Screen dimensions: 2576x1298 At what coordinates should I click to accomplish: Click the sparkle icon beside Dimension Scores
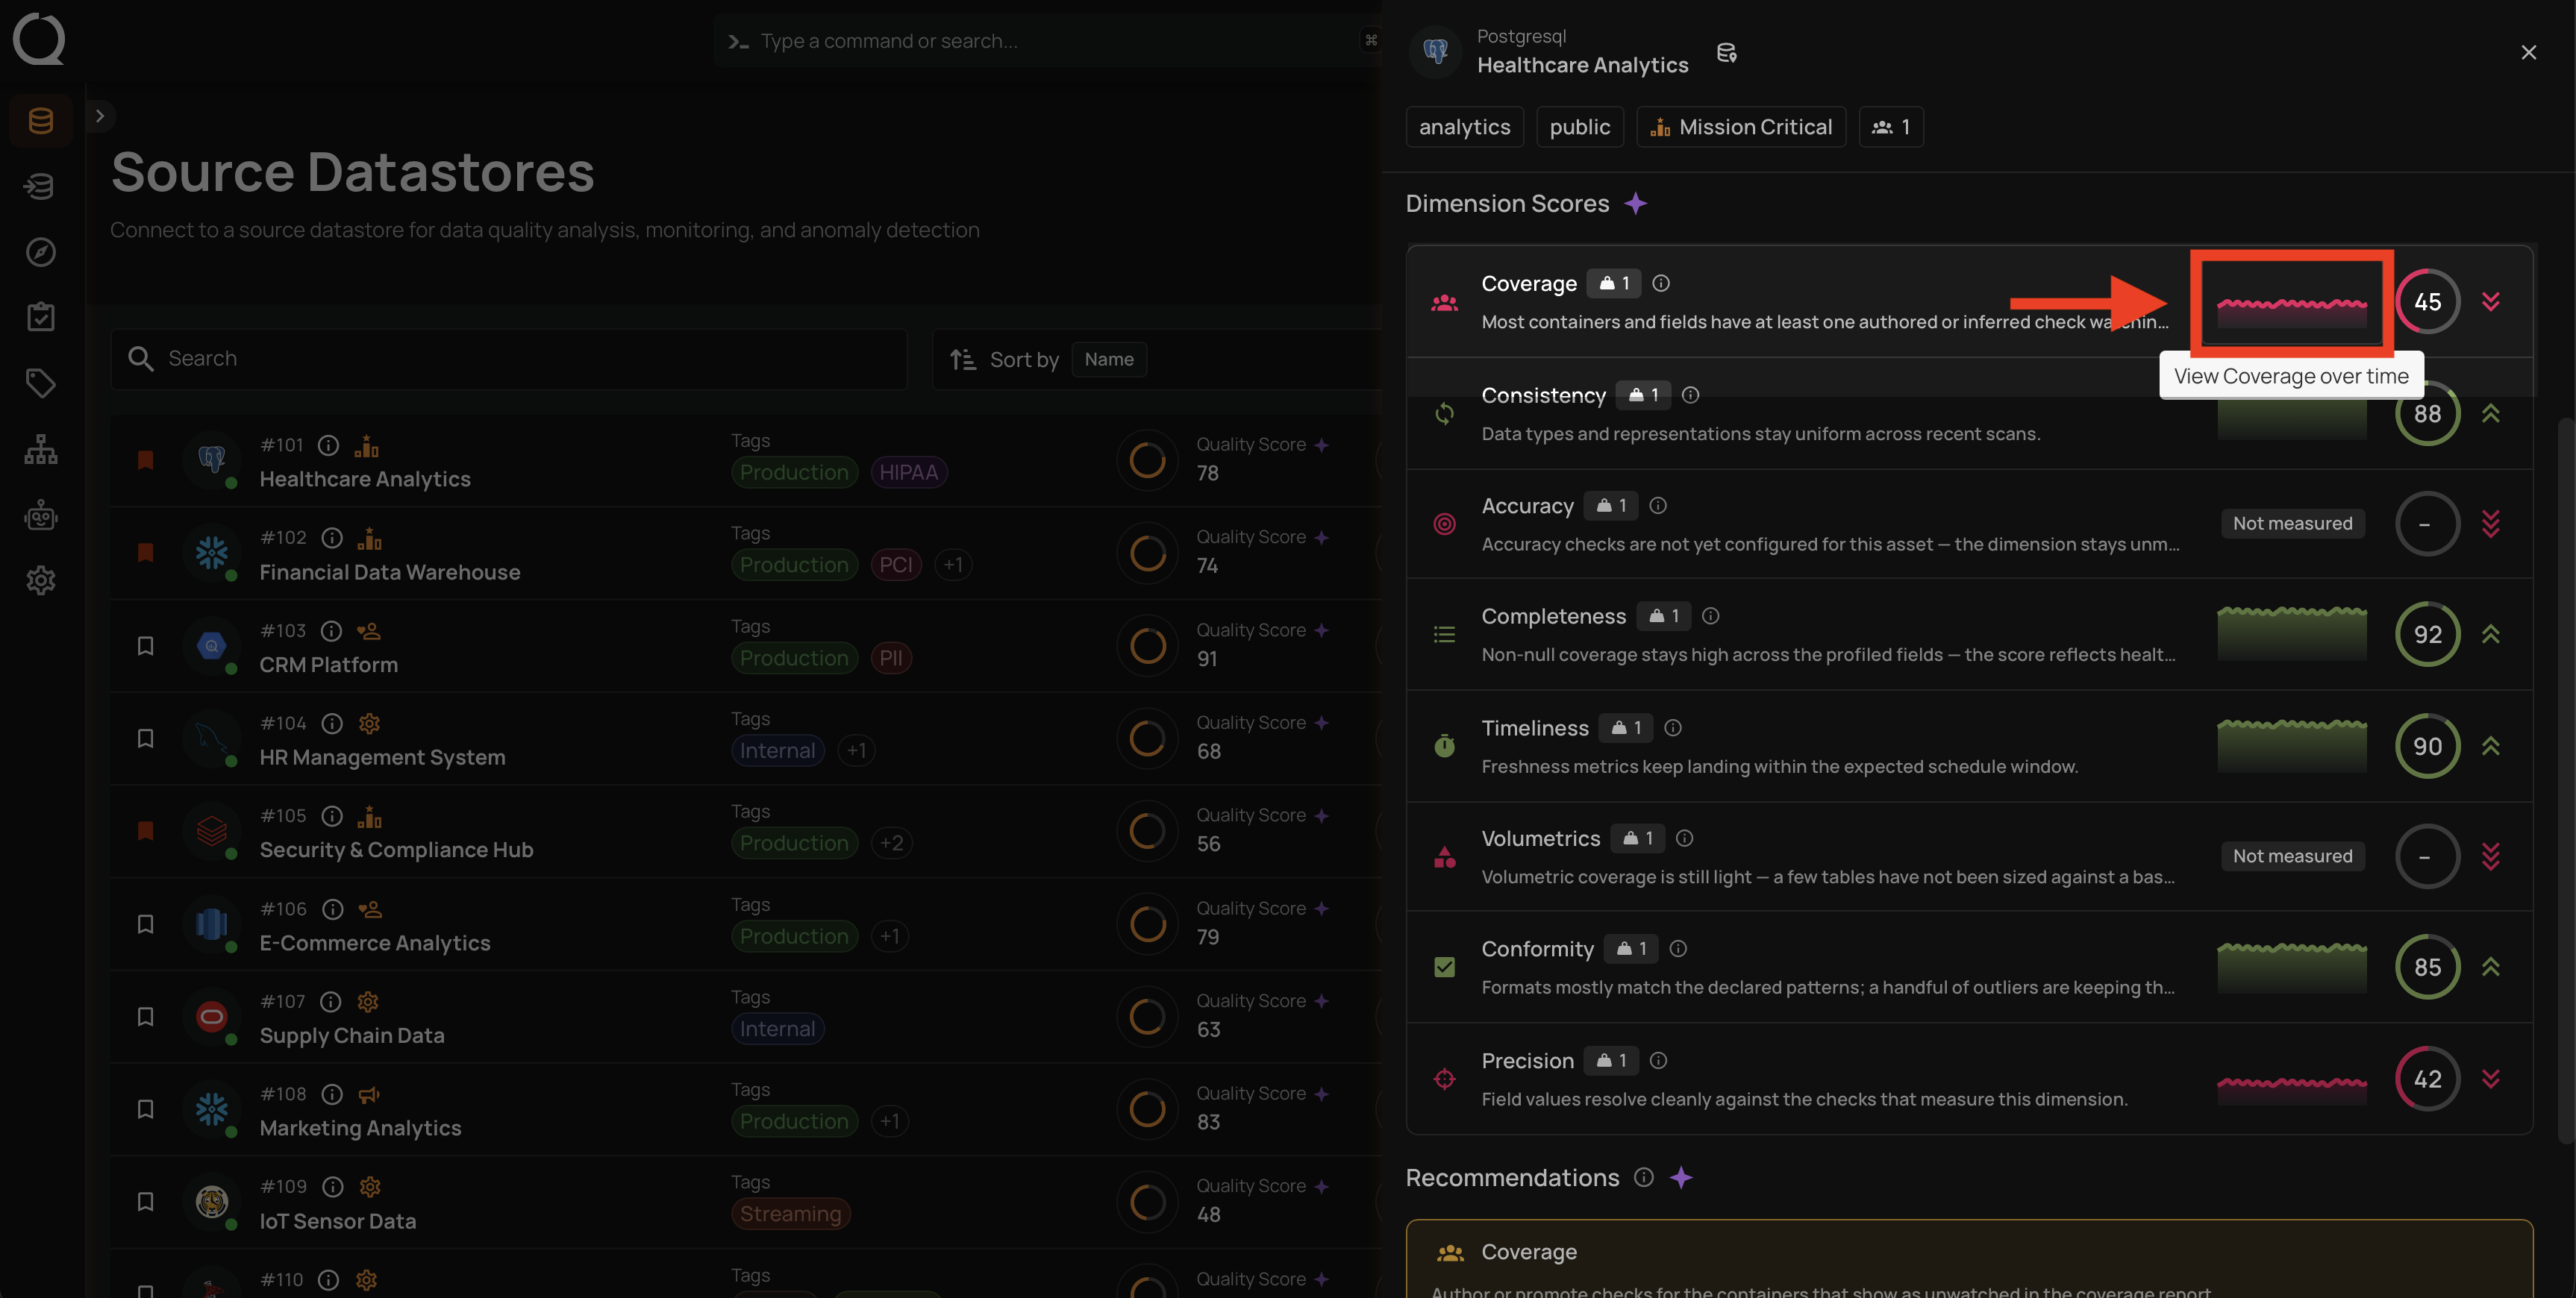click(1635, 204)
